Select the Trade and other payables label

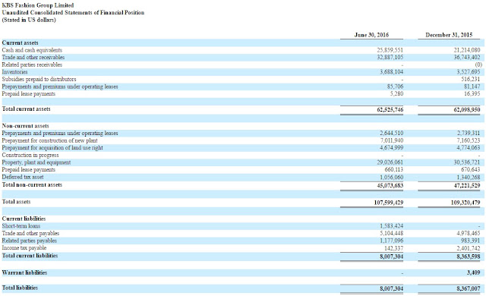(30, 233)
